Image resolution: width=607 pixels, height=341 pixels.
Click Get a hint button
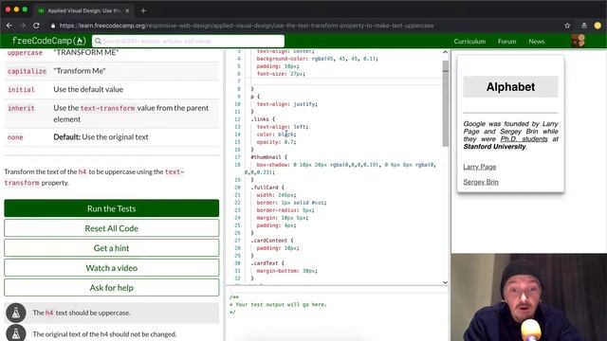[x=112, y=248]
